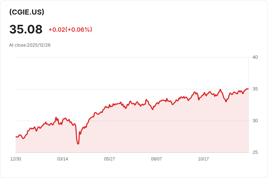The width and height of the screenshot is (268, 178).
Task: Click the 25 y-axis price label
Action: click(x=255, y=152)
